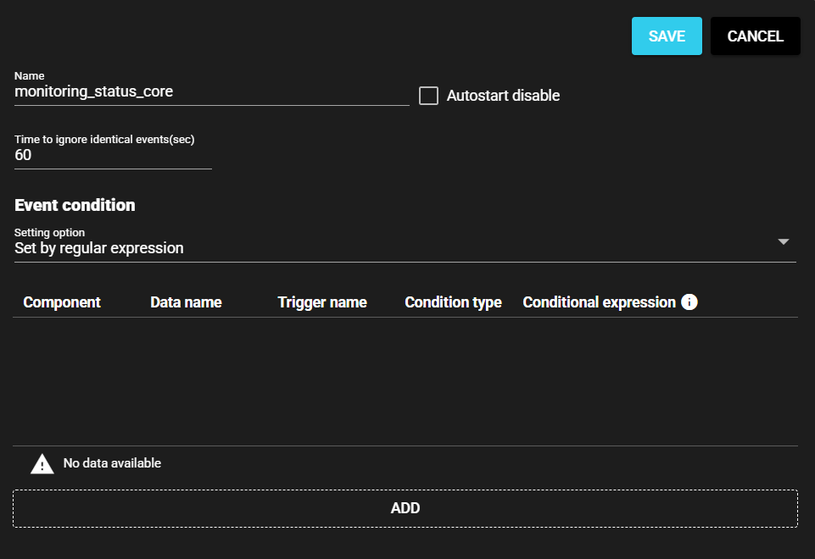Image resolution: width=815 pixels, height=559 pixels.
Task: Select the Data name column header
Action: point(186,302)
